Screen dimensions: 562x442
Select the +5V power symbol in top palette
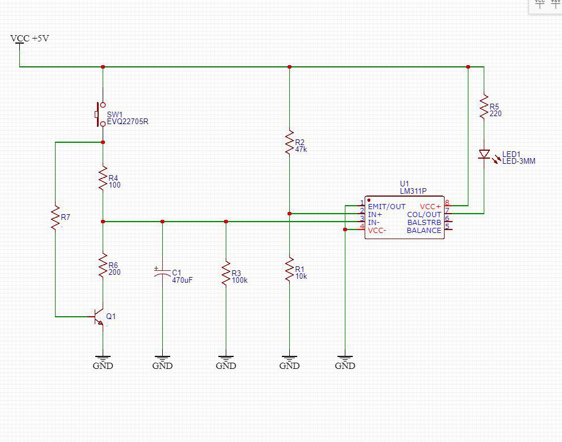(555, 3)
